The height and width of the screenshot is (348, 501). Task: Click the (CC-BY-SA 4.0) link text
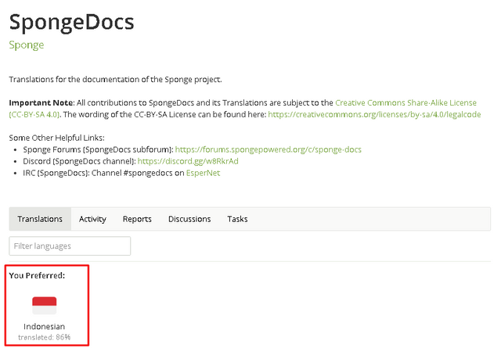click(34, 115)
